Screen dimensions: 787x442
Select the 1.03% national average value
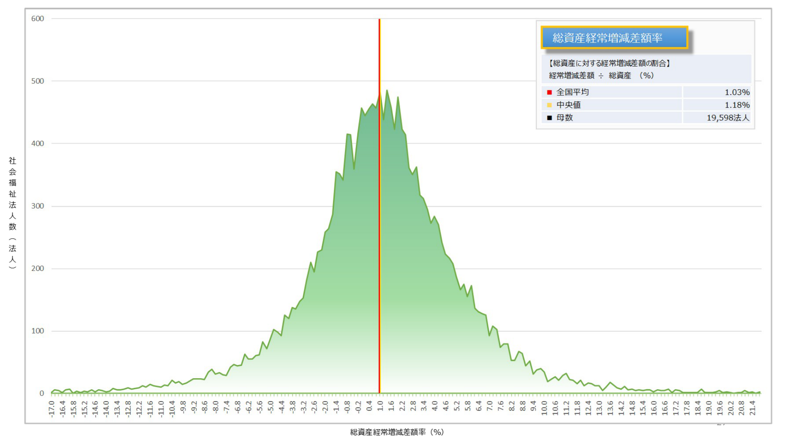(x=737, y=92)
